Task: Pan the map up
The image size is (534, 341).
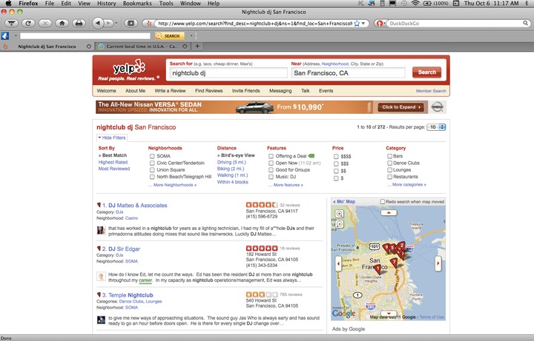Action: click(389, 212)
